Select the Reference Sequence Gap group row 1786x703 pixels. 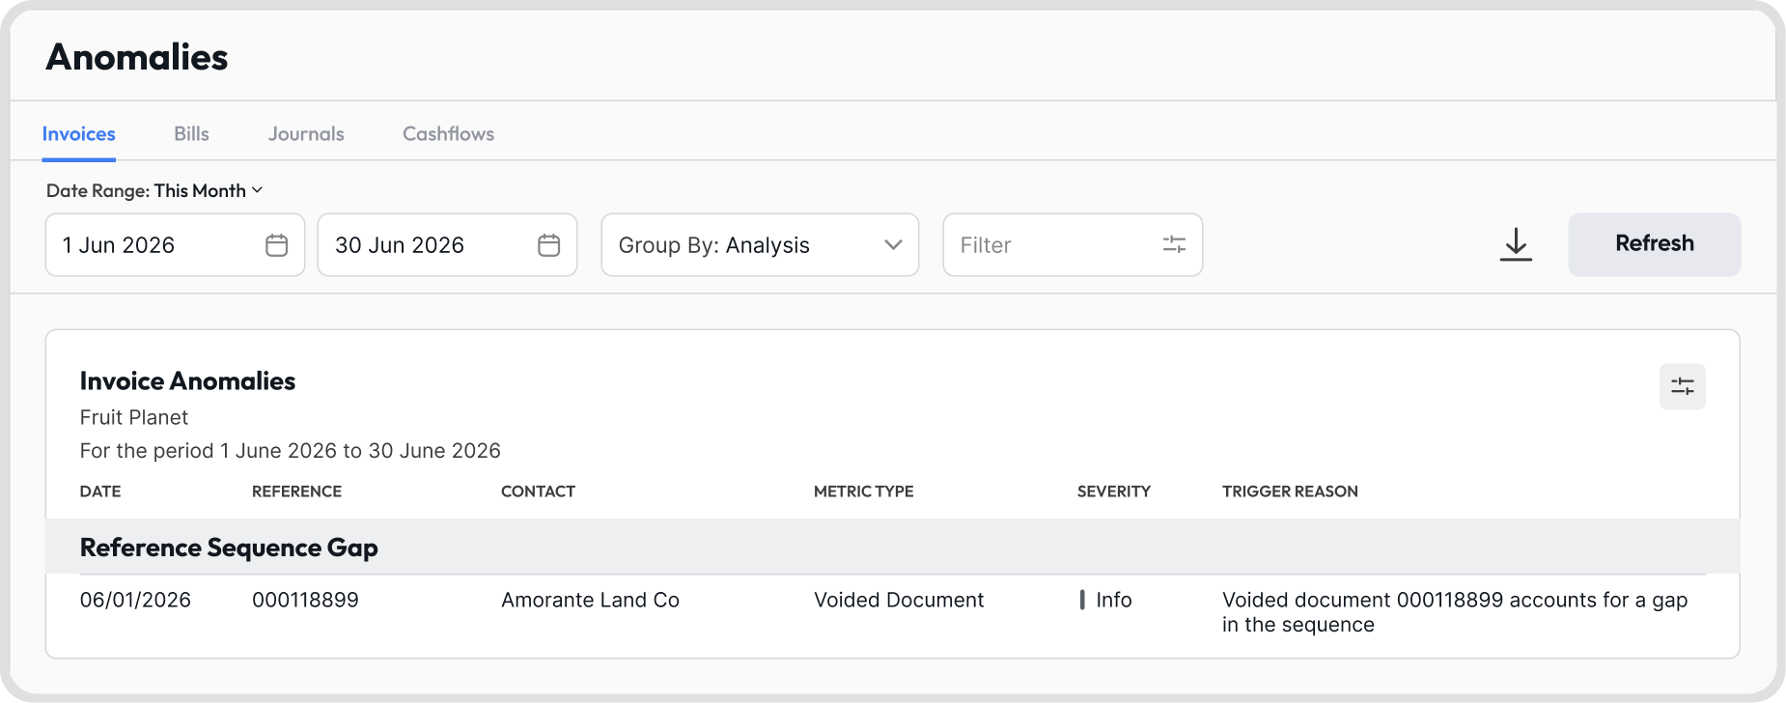pos(893,548)
